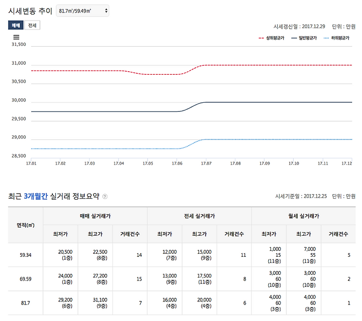Image resolution: width=362 pixels, height=321 pixels.
Task: Select the 매매 tab
Action: (x=16, y=26)
